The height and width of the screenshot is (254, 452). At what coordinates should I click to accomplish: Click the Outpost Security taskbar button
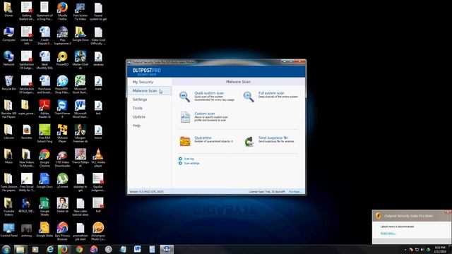(x=167, y=249)
